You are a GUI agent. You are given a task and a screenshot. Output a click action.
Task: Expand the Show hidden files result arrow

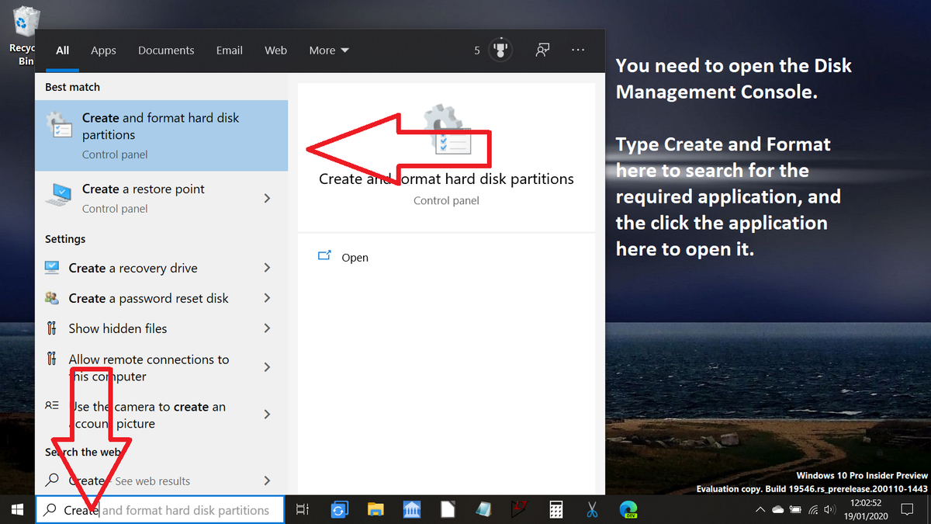(x=267, y=328)
